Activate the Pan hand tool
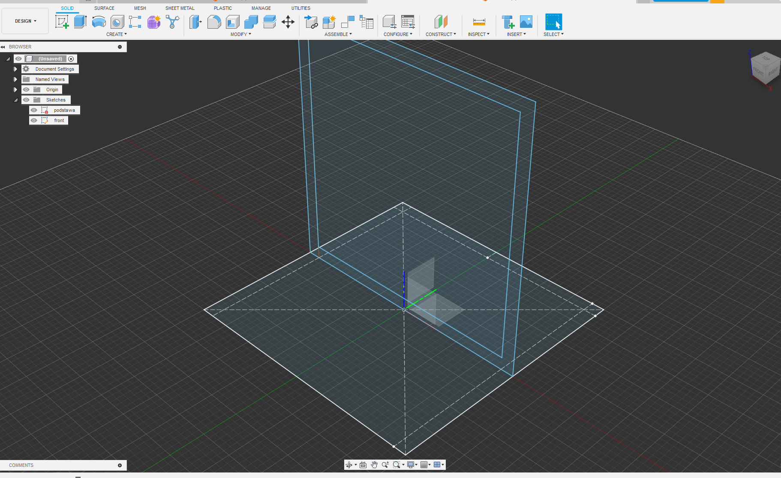The image size is (781, 478). point(374,465)
